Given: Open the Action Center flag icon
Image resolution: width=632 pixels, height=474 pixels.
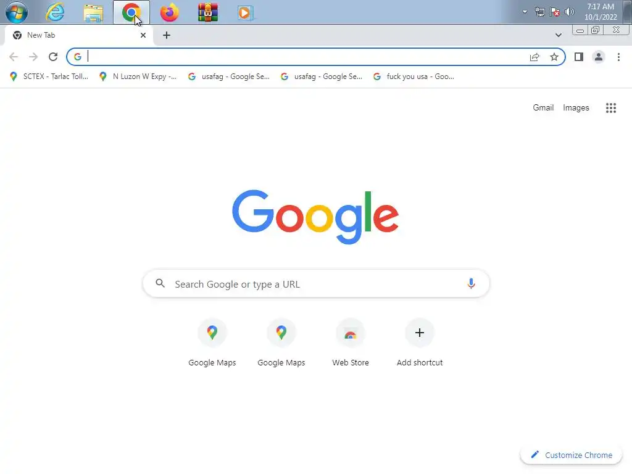Looking at the screenshot, I should [555, 12].
